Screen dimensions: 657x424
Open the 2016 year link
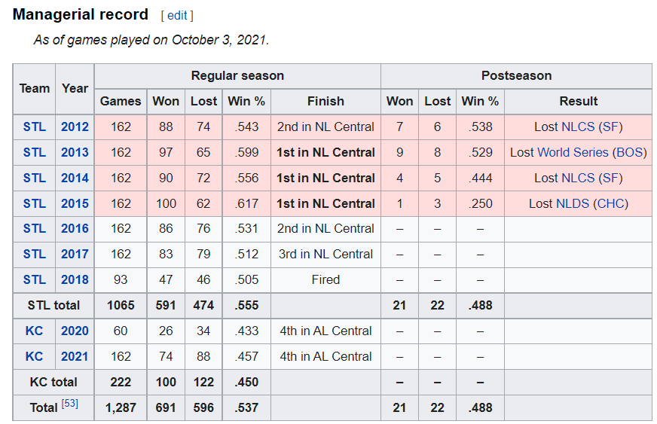75,228
